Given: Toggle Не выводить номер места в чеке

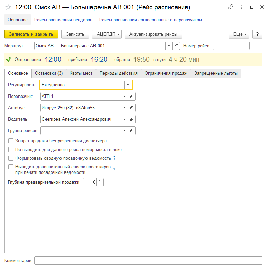Looking at the screenshot, I should [11, 149].
